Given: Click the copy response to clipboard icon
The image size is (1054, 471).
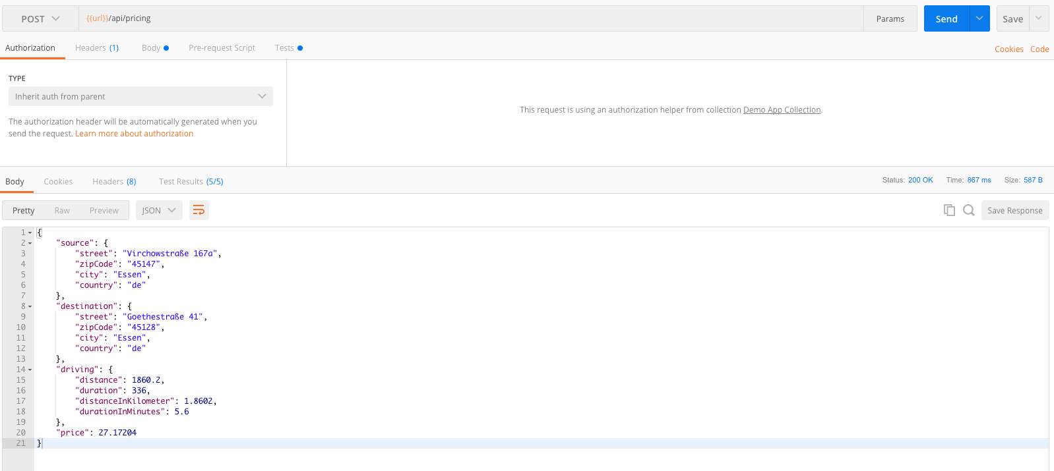Looking at the screenshot, I should pos(949,210).
